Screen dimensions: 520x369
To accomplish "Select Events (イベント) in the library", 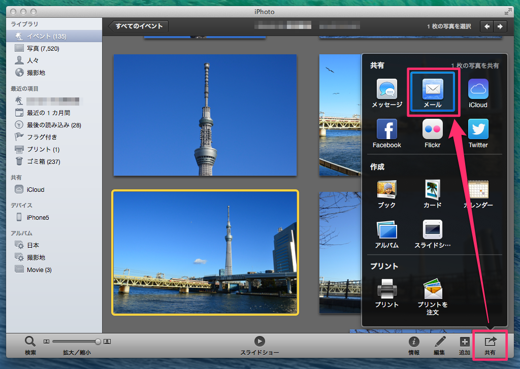I will pos(54,36).
